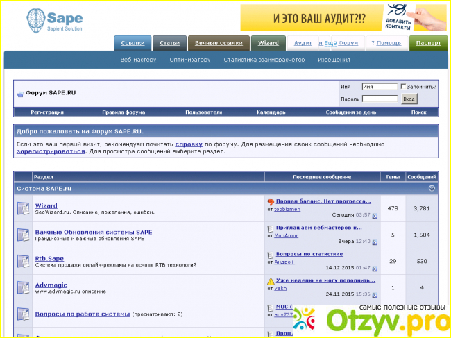Click go-to-post arrow for Advmagic last message
451x338 pixels.
(x=375, y=294)
